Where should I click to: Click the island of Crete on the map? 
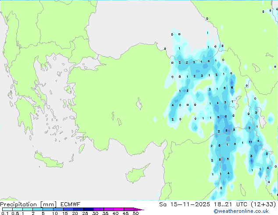48,161
